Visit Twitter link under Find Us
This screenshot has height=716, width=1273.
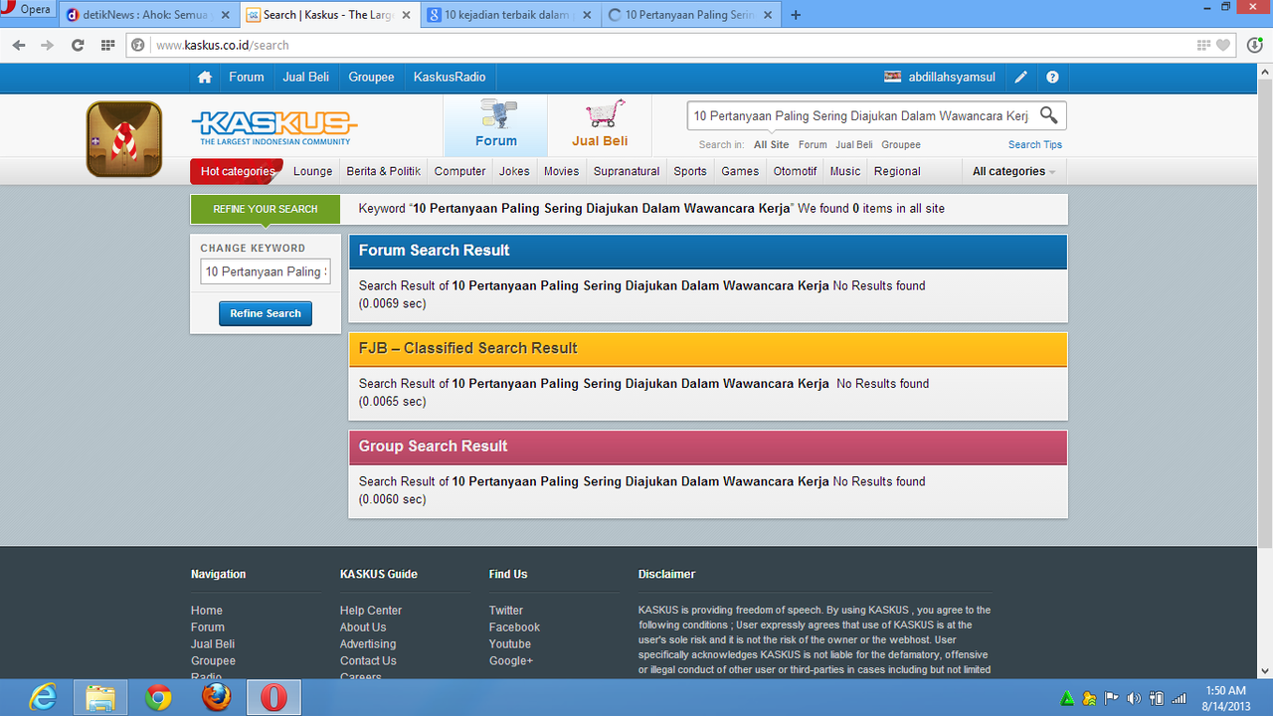506,611
